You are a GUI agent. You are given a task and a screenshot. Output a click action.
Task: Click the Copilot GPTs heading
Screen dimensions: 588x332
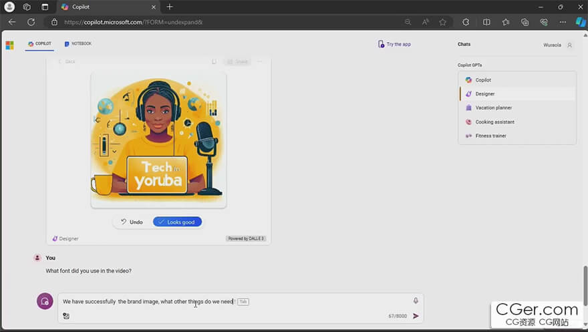pos(470,65)
